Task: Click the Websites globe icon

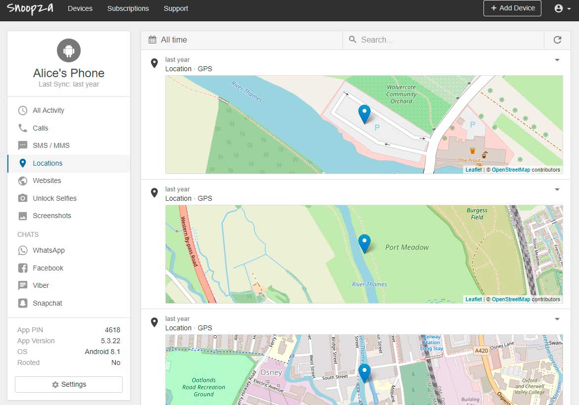Action: coord(23,180)
